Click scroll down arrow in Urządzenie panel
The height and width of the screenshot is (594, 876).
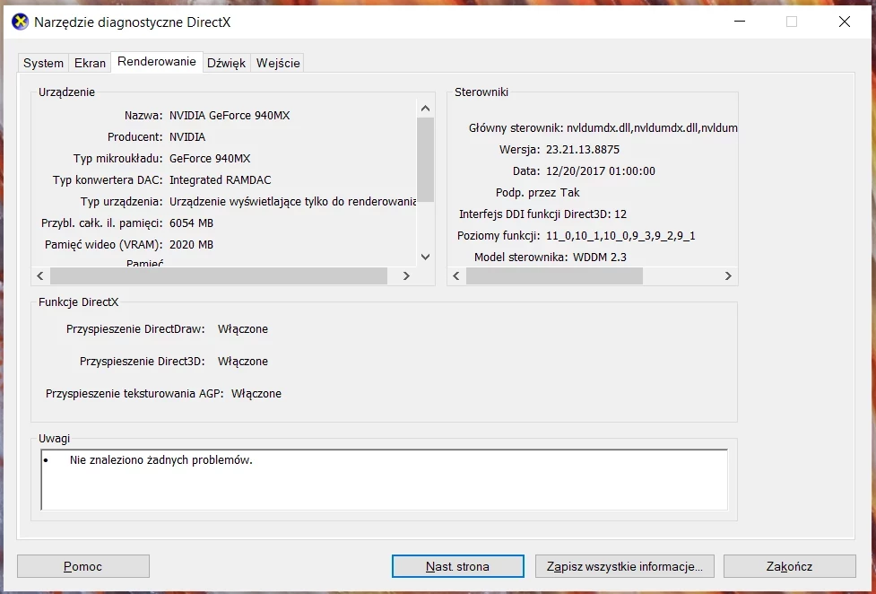(425, 257)
